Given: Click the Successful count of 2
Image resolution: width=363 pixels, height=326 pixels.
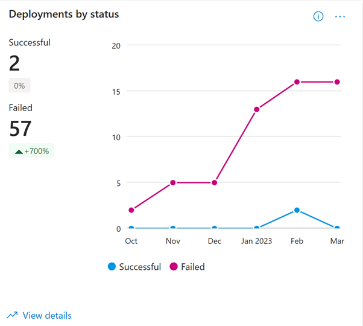Looking at the screenshot, I should click(x=14, y=63).
